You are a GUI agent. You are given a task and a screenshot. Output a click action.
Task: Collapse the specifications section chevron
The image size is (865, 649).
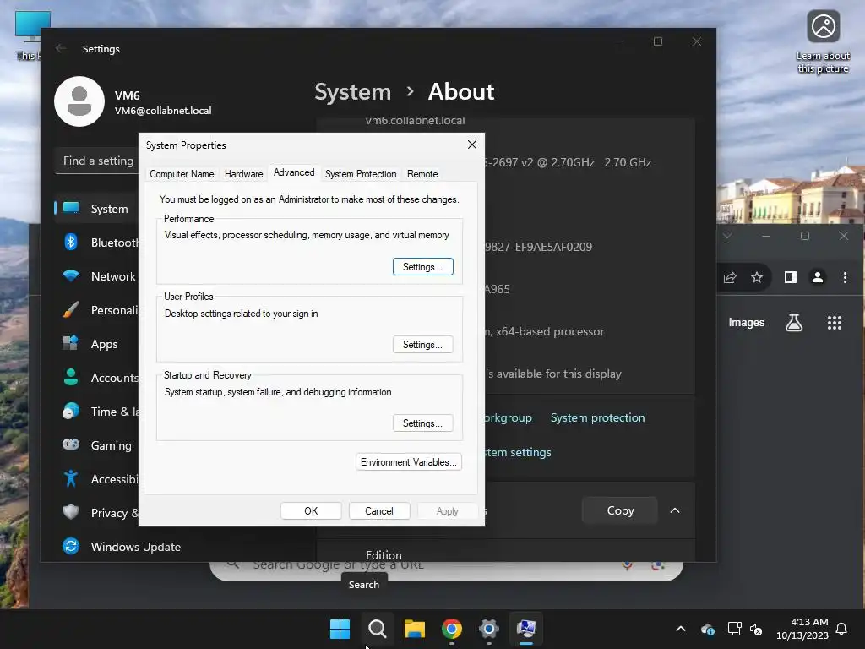pyautogui.click(x=675, y=510)
